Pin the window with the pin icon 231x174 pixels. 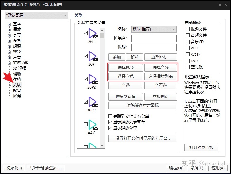(x=220, y=5)
